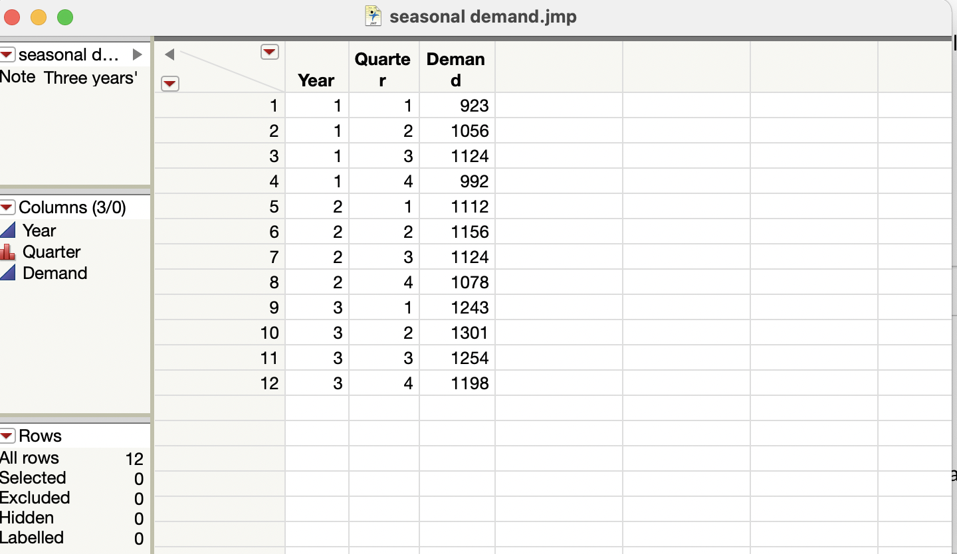Click the All rows label in the Rows panel
The width and height of the screenshot is (957, 554).
[30, 458]
